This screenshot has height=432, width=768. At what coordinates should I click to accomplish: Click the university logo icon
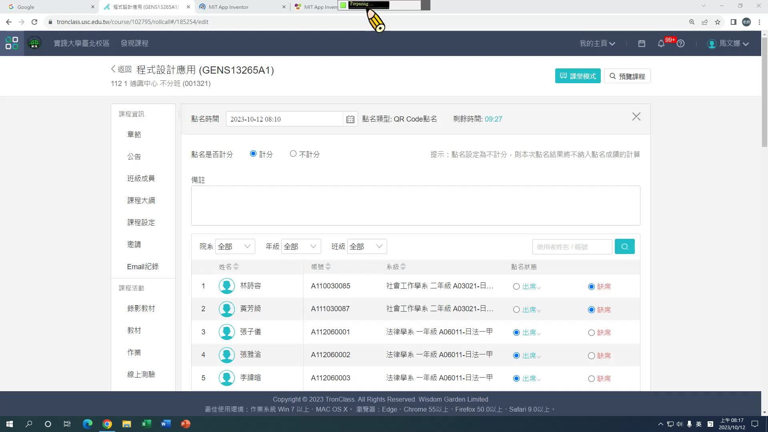(34, 43)
